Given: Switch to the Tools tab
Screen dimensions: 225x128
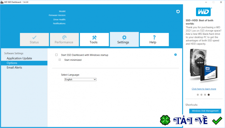Looking at the screenshot, I should pyautogui.click(x=94, y=39).
